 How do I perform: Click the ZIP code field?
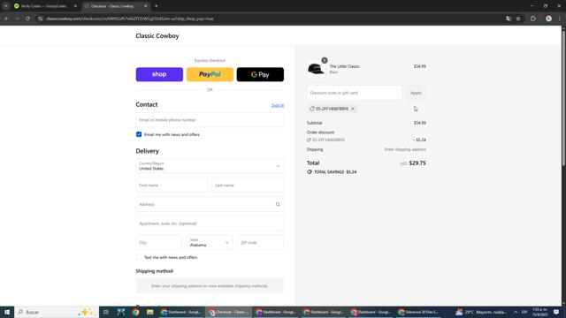(x=260, y=243)
